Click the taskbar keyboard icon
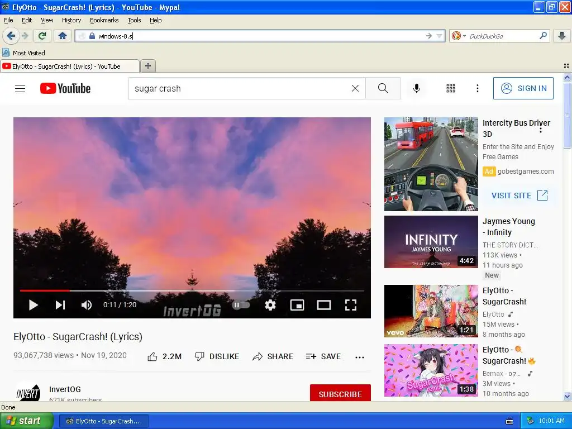The height and width of the screenshot is (429, 572). point(509,421)
